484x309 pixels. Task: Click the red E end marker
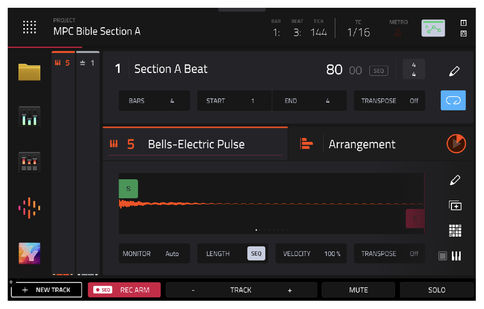tap(415, 219)
